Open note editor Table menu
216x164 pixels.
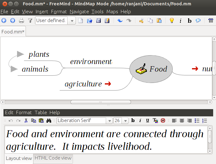click(41, 113)
